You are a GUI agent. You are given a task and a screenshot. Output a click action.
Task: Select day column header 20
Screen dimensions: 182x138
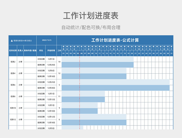click(x=132, y=53)
